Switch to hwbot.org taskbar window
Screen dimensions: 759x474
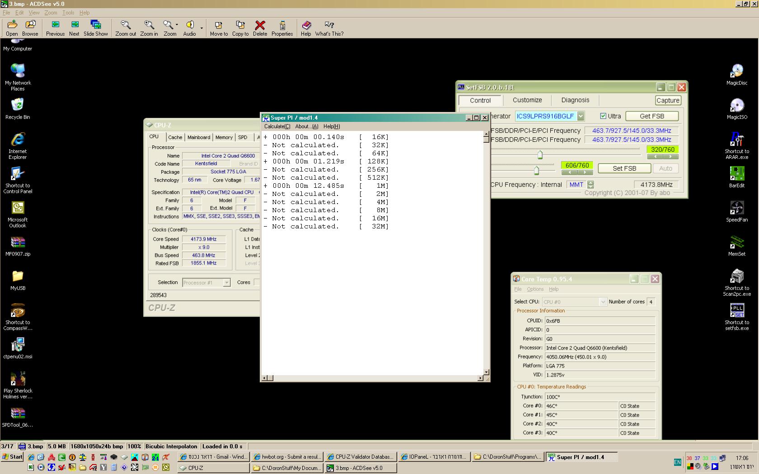(x=286, y=457)
